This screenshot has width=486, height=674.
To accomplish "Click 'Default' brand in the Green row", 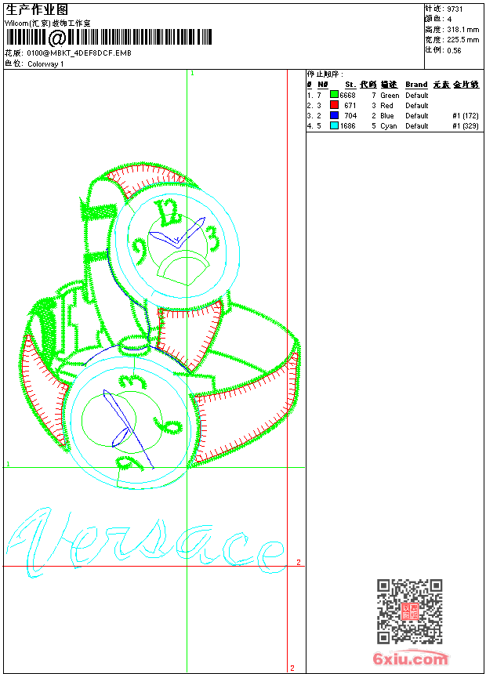I will click(417, 96).
